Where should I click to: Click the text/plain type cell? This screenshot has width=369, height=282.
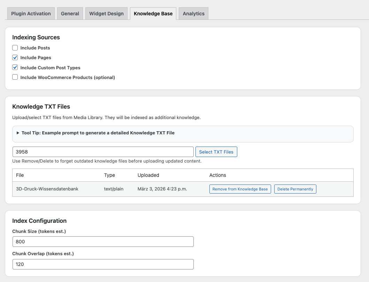pyautogui.click(x=114, y=189)
